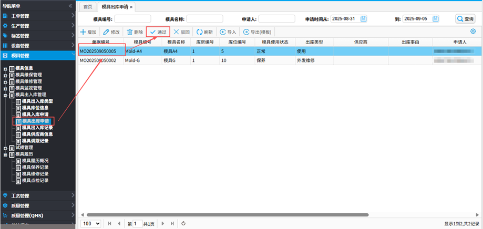
Task: Click the 导入 (import) toolbar icon
Action: [x=223, y=32]
